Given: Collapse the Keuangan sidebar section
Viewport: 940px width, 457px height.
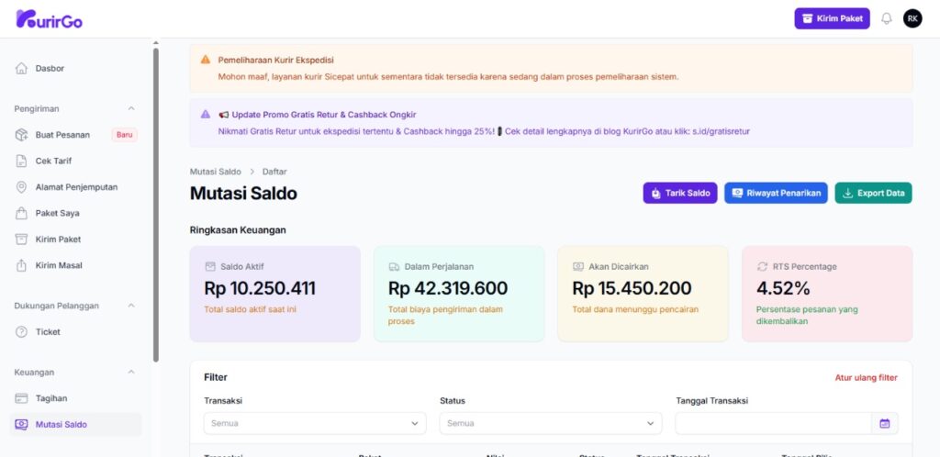Looking at the screenshot, I should click(131, 372).
